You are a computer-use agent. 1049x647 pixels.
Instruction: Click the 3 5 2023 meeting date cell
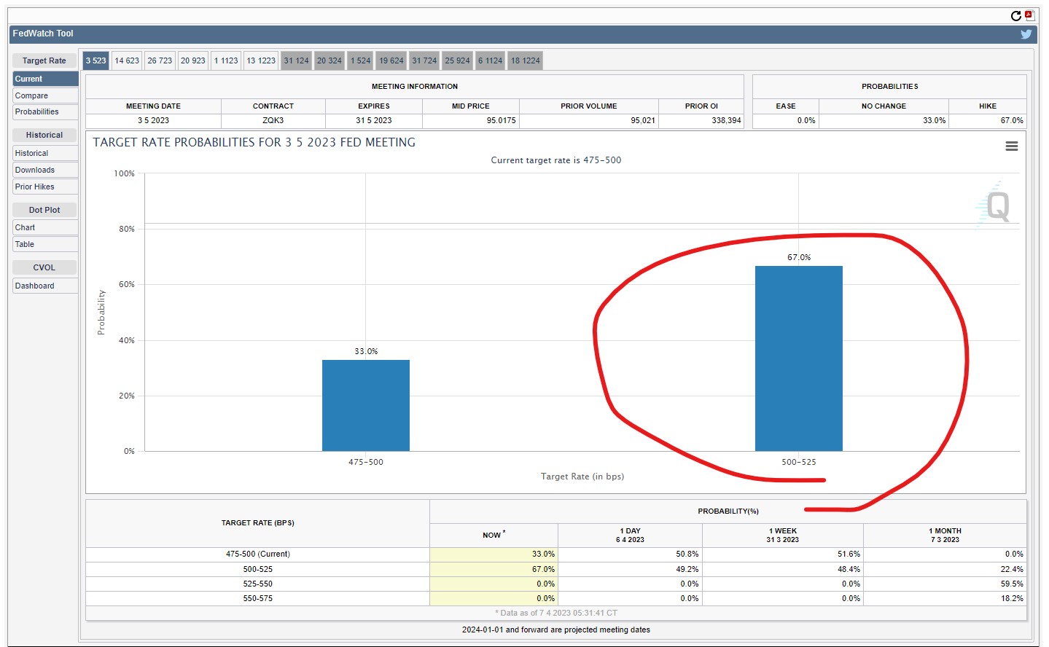tap(153, 121)
